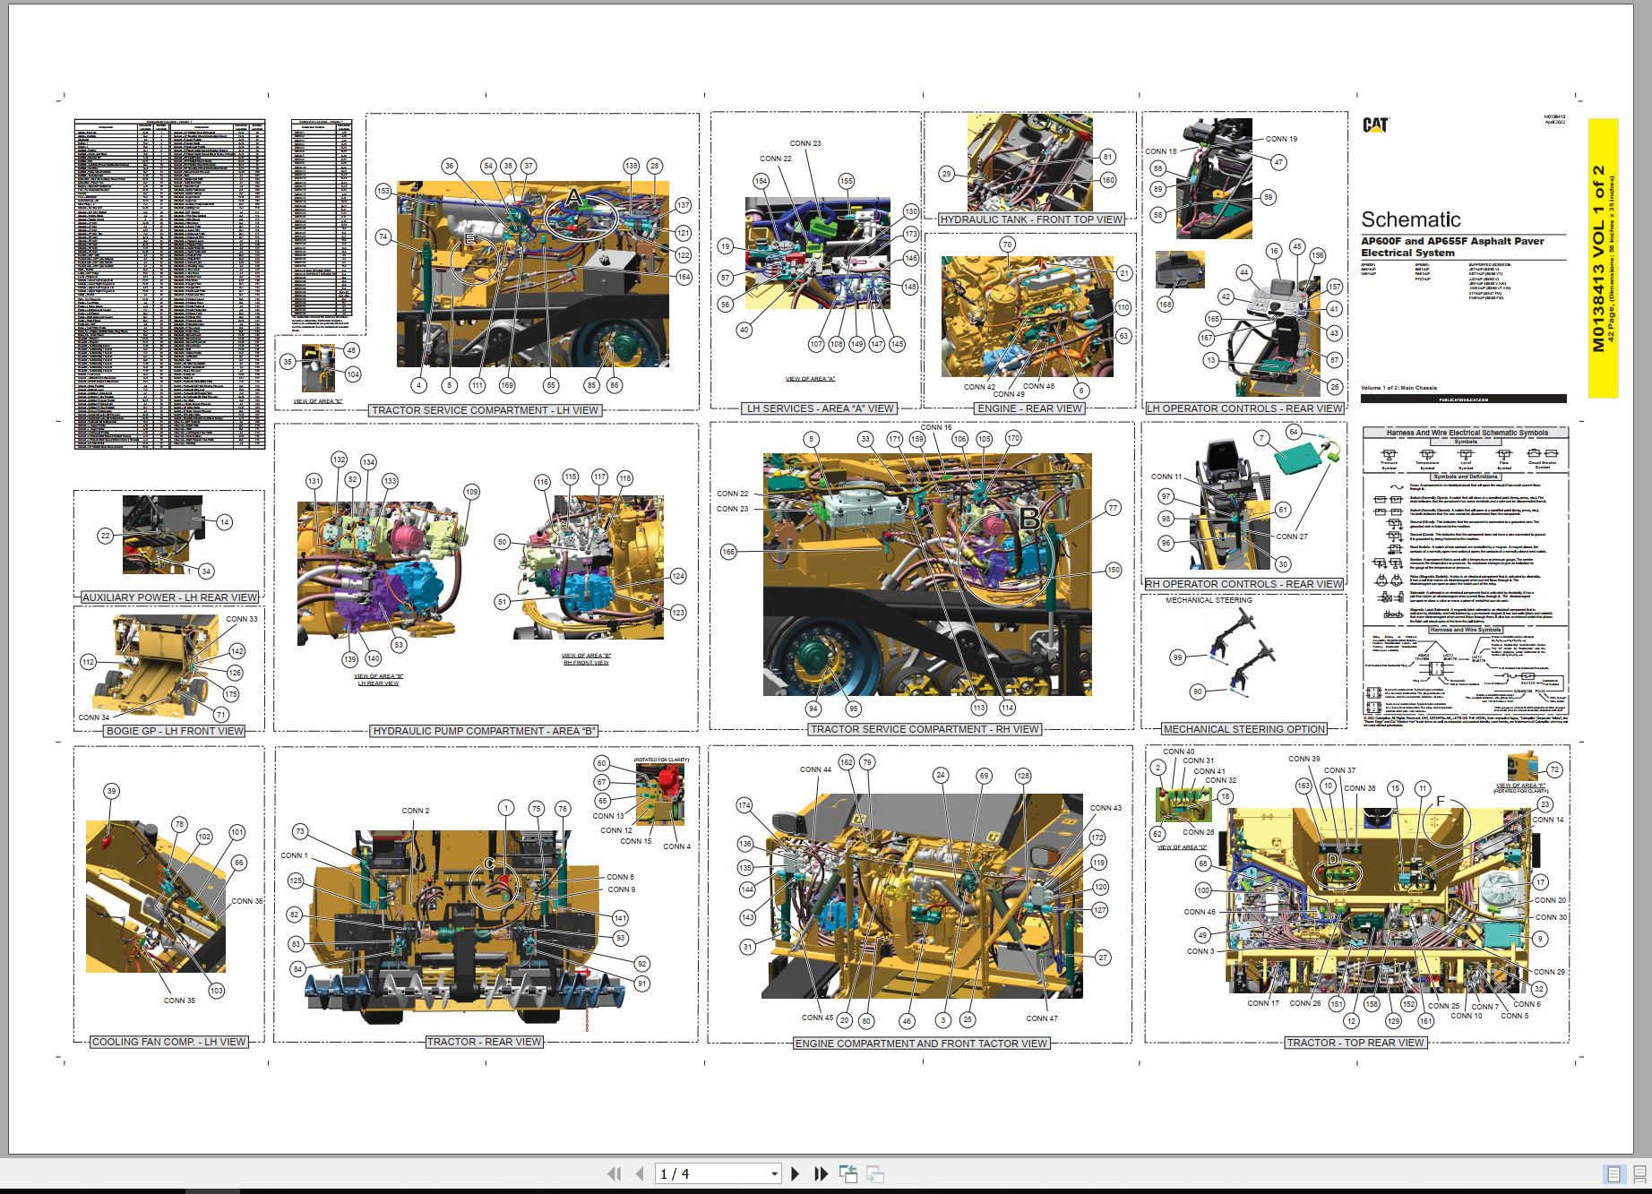Click the 'CONN 35' label
The width and height of the screenshot is (1652, 1194).
[x=179, y=1001]
